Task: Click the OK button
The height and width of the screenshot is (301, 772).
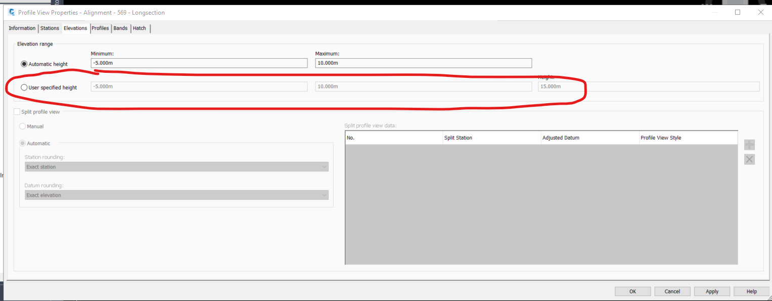Action: tap(632, 291)
